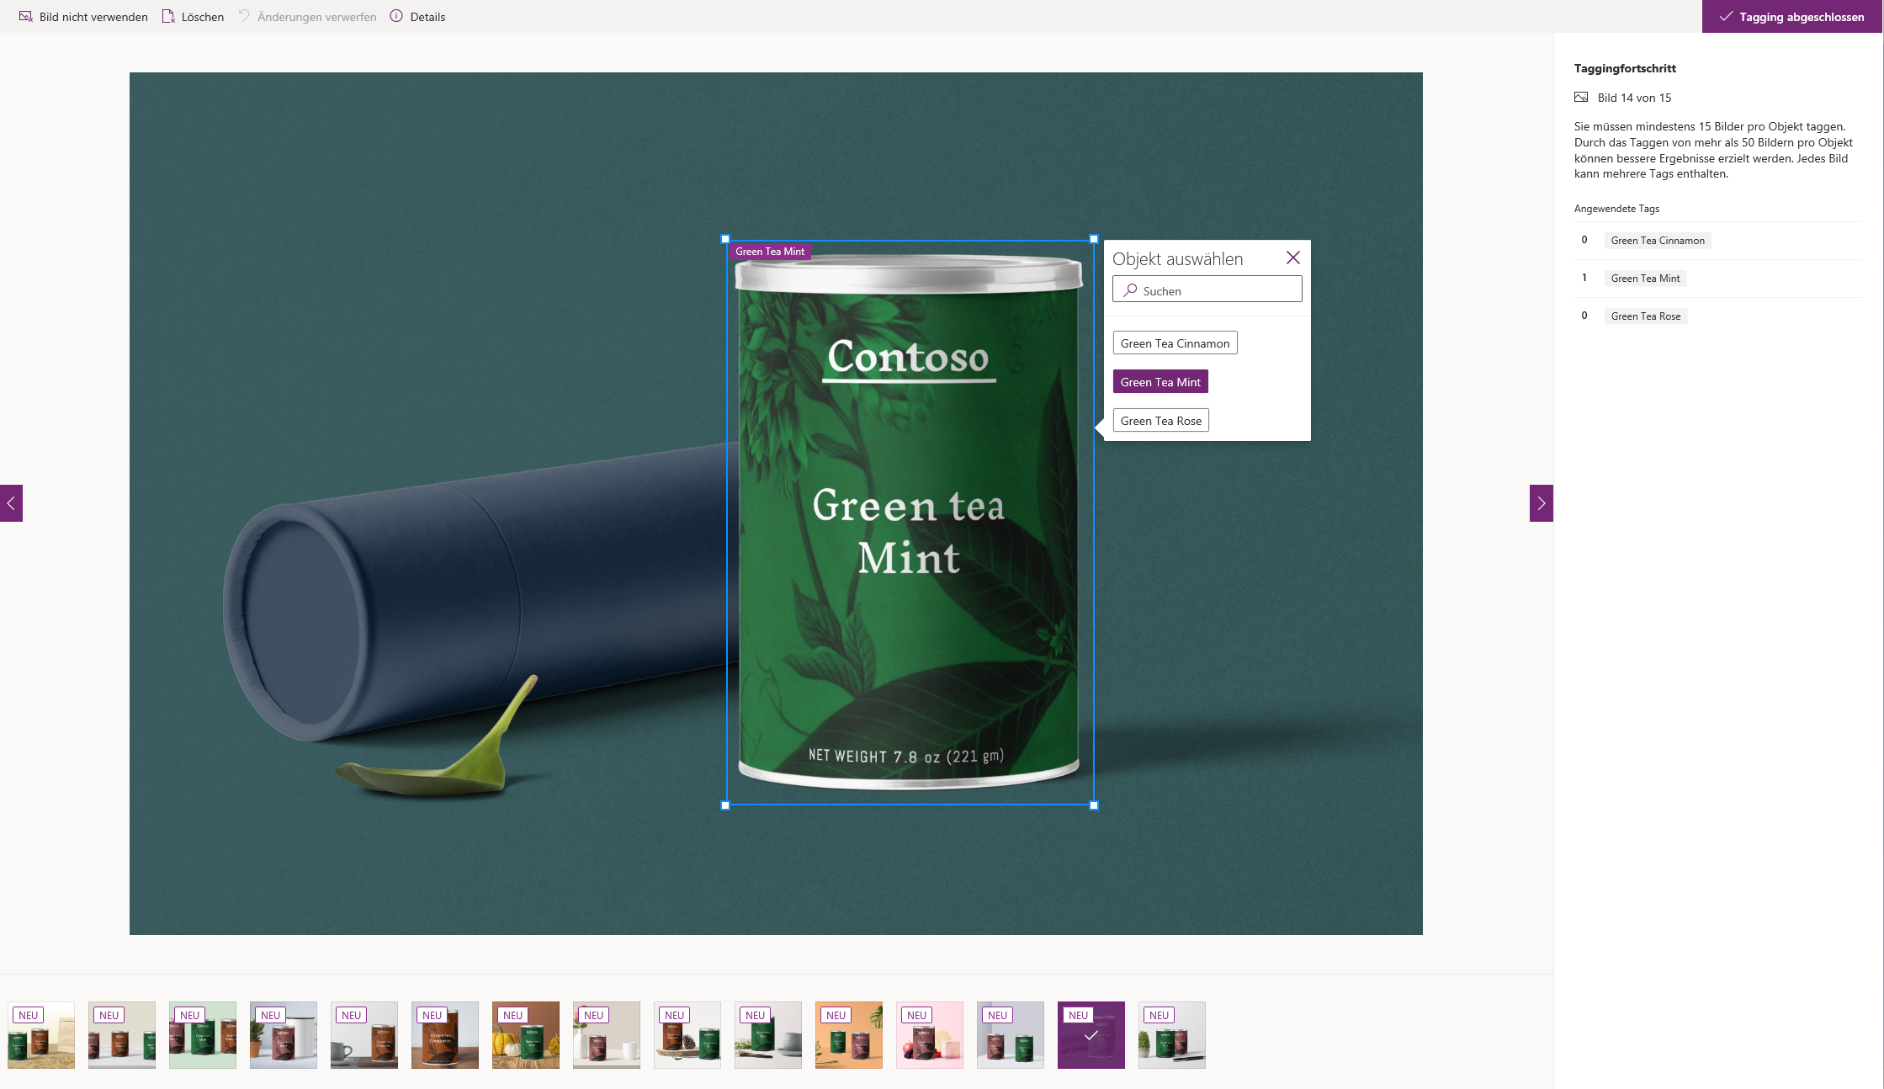Open the Details info icon
This screenshot has width=1884, height=1089.
[396, 17]
